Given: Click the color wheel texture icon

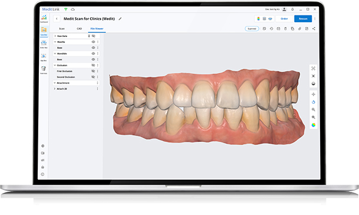Looking at the screenshot, I should point(314,125).
